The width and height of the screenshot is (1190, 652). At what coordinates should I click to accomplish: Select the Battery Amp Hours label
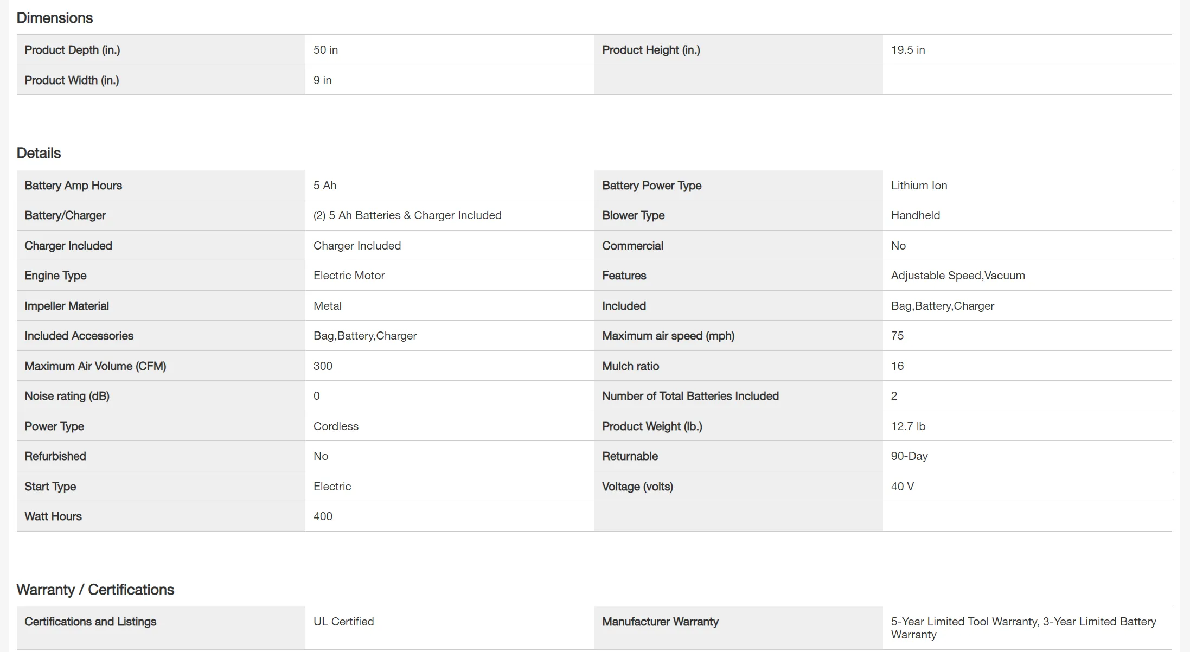[73, 186]
